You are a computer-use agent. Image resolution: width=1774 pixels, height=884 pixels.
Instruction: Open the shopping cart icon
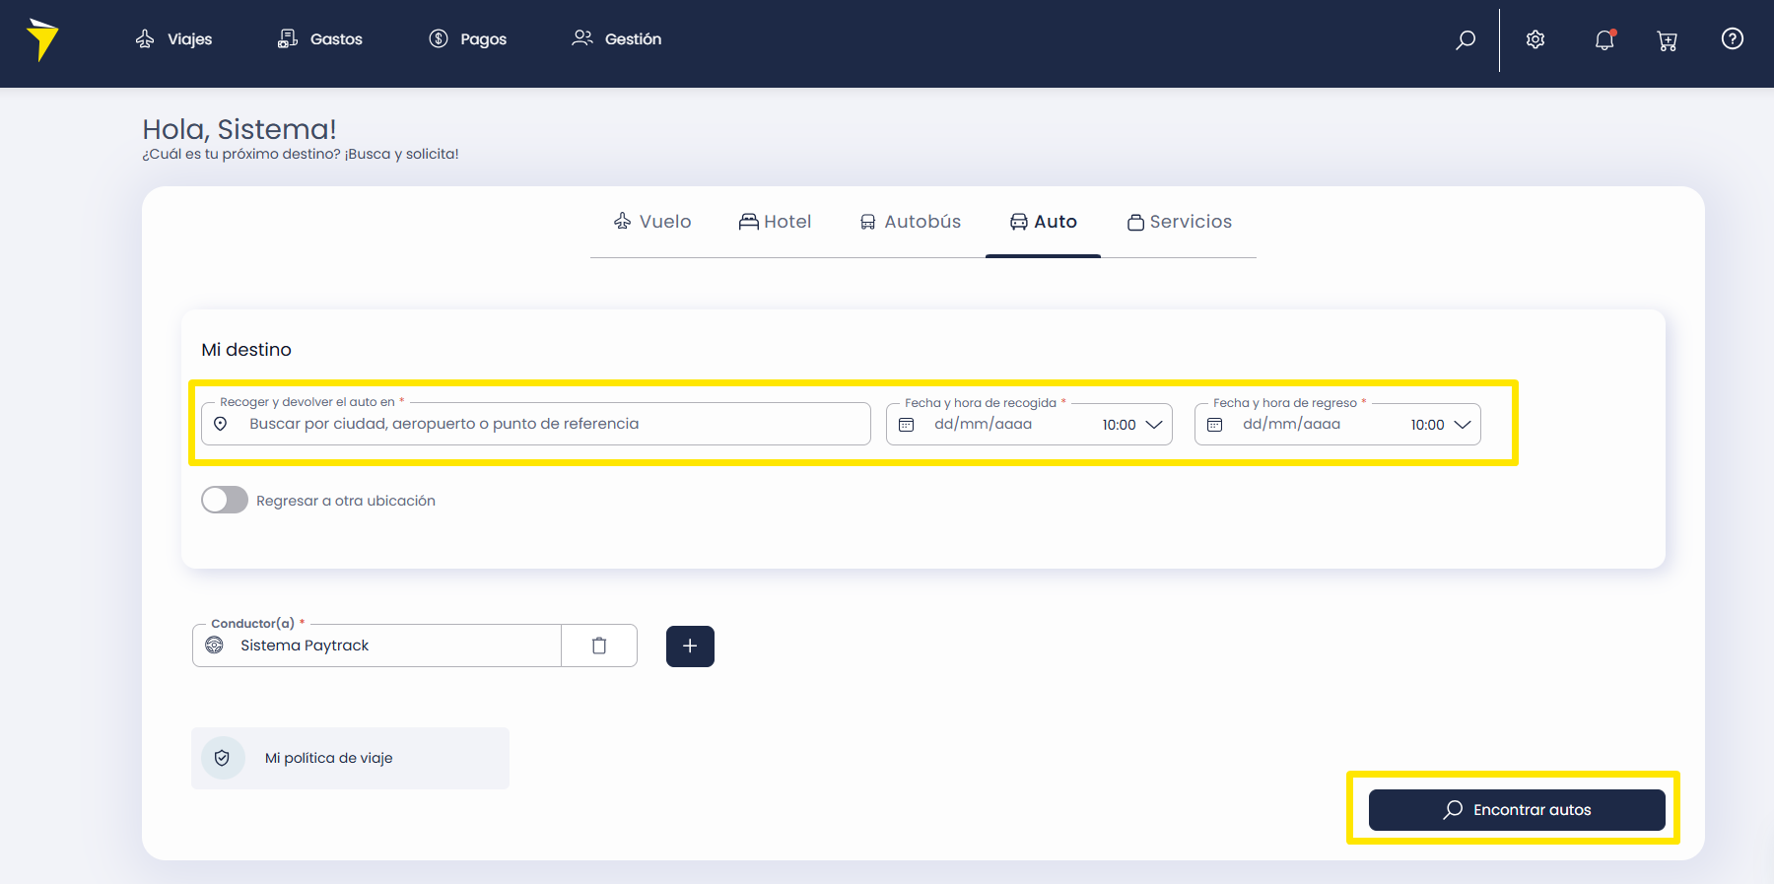(x=1668, y=40)
